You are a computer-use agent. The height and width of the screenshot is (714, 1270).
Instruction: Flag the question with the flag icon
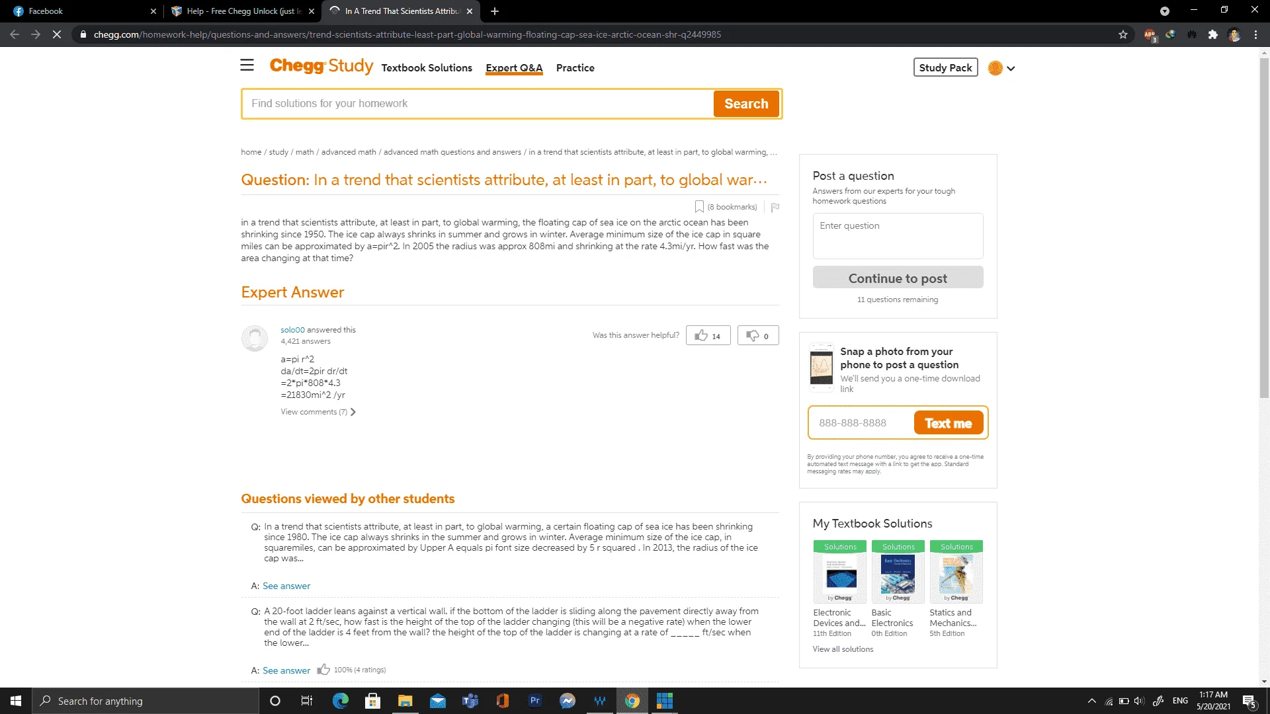coord(775,207)
